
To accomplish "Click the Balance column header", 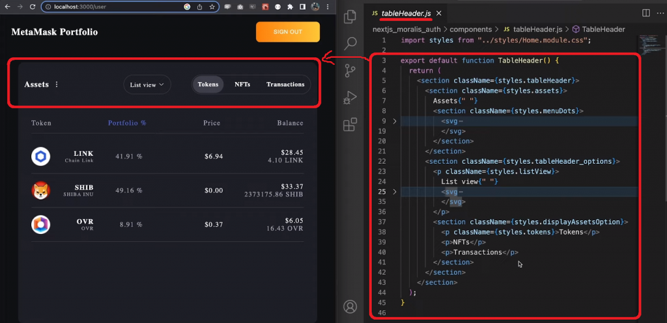I will click(290, 123).
